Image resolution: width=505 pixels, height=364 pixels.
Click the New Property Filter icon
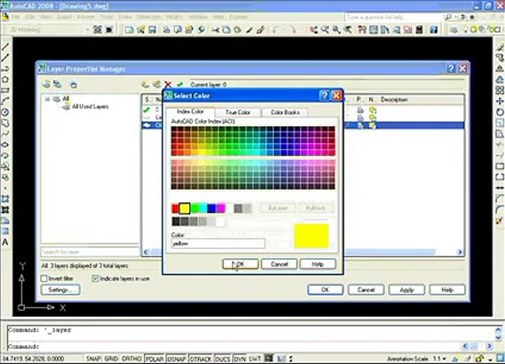(47, 84)
